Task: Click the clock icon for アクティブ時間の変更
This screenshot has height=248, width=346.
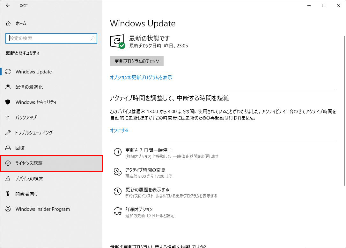Action: pyautogui.click(x=118, y=172)
